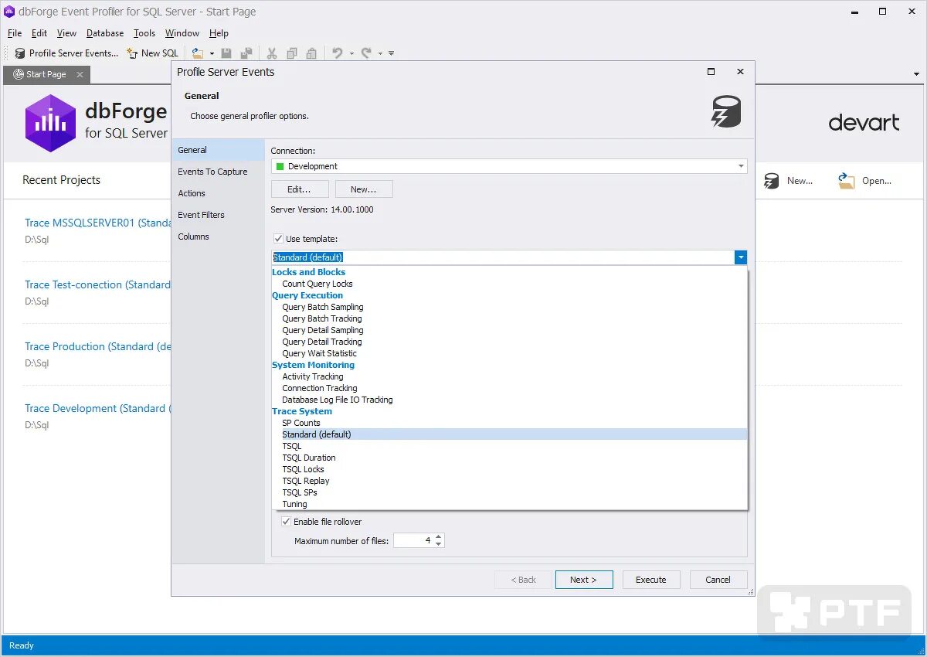Open the Window menu

(x=182, y=33)
